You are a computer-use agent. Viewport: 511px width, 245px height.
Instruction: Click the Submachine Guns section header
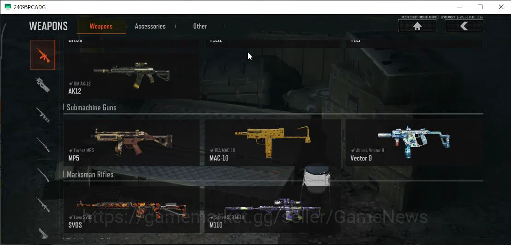92,108
